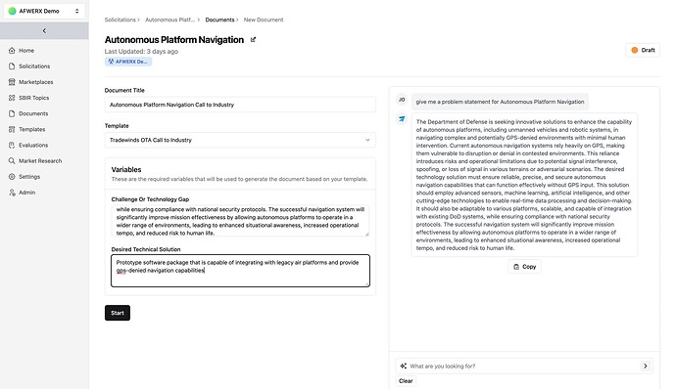This screenshot has height=389, width=676.
Task: Copy the generated problem statement
Action: (x=524, y=267)
